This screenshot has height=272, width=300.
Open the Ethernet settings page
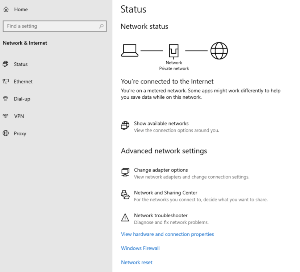tap(23, 82)
